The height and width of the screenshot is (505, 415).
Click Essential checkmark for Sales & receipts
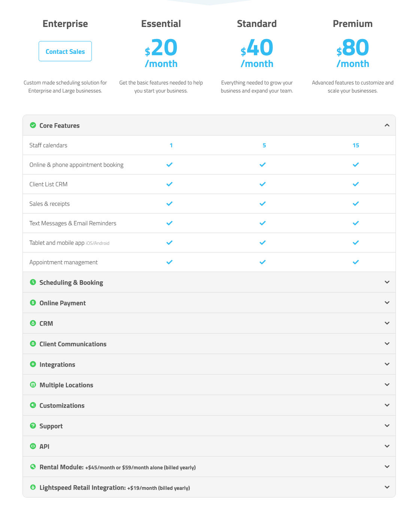click(x=169, y=203)
